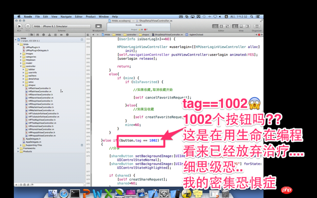Run the project with the Run button
Image resolution: width=317 pixels, height=198 pixels.
coord(19,26)
